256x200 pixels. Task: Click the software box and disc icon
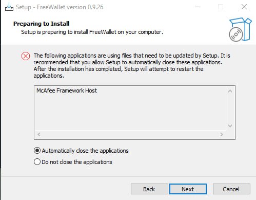click(x=240, y=29)
